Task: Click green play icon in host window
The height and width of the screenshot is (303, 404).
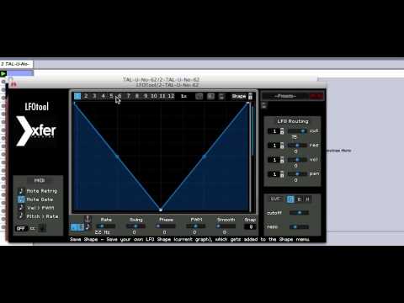Action: [3, 73]
